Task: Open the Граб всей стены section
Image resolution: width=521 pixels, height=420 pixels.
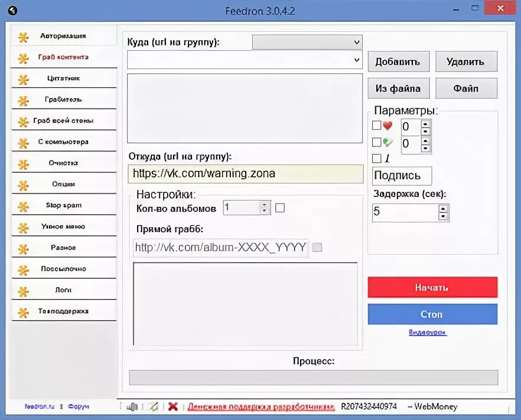Action: tap(63, 120)
